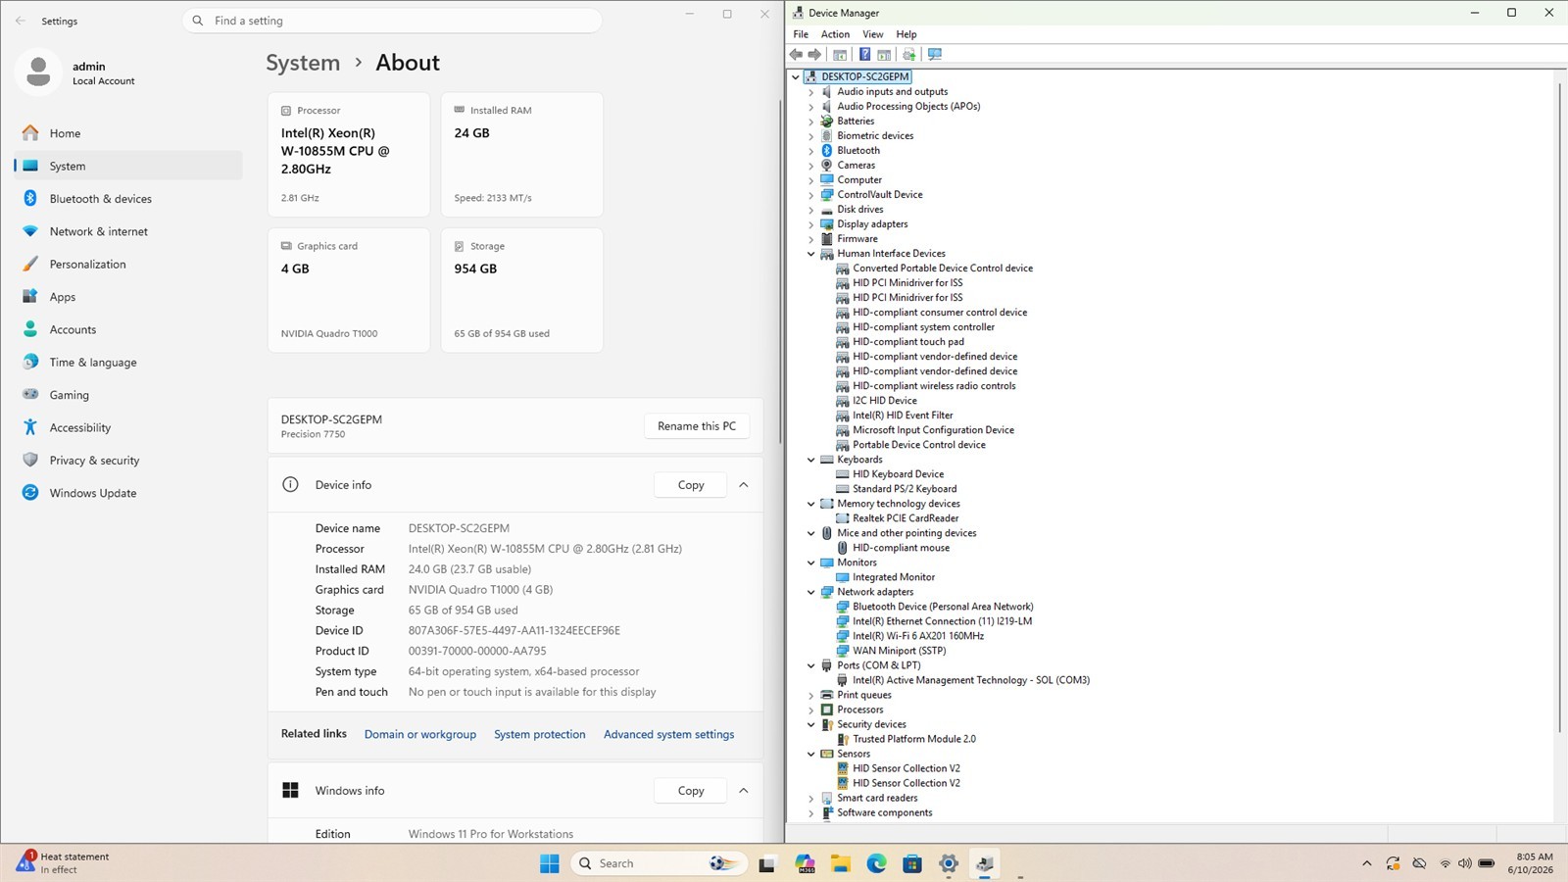Open the Action menu in Device Manager
Screen dimensions: 1568x882
click(x=835, y=34)
